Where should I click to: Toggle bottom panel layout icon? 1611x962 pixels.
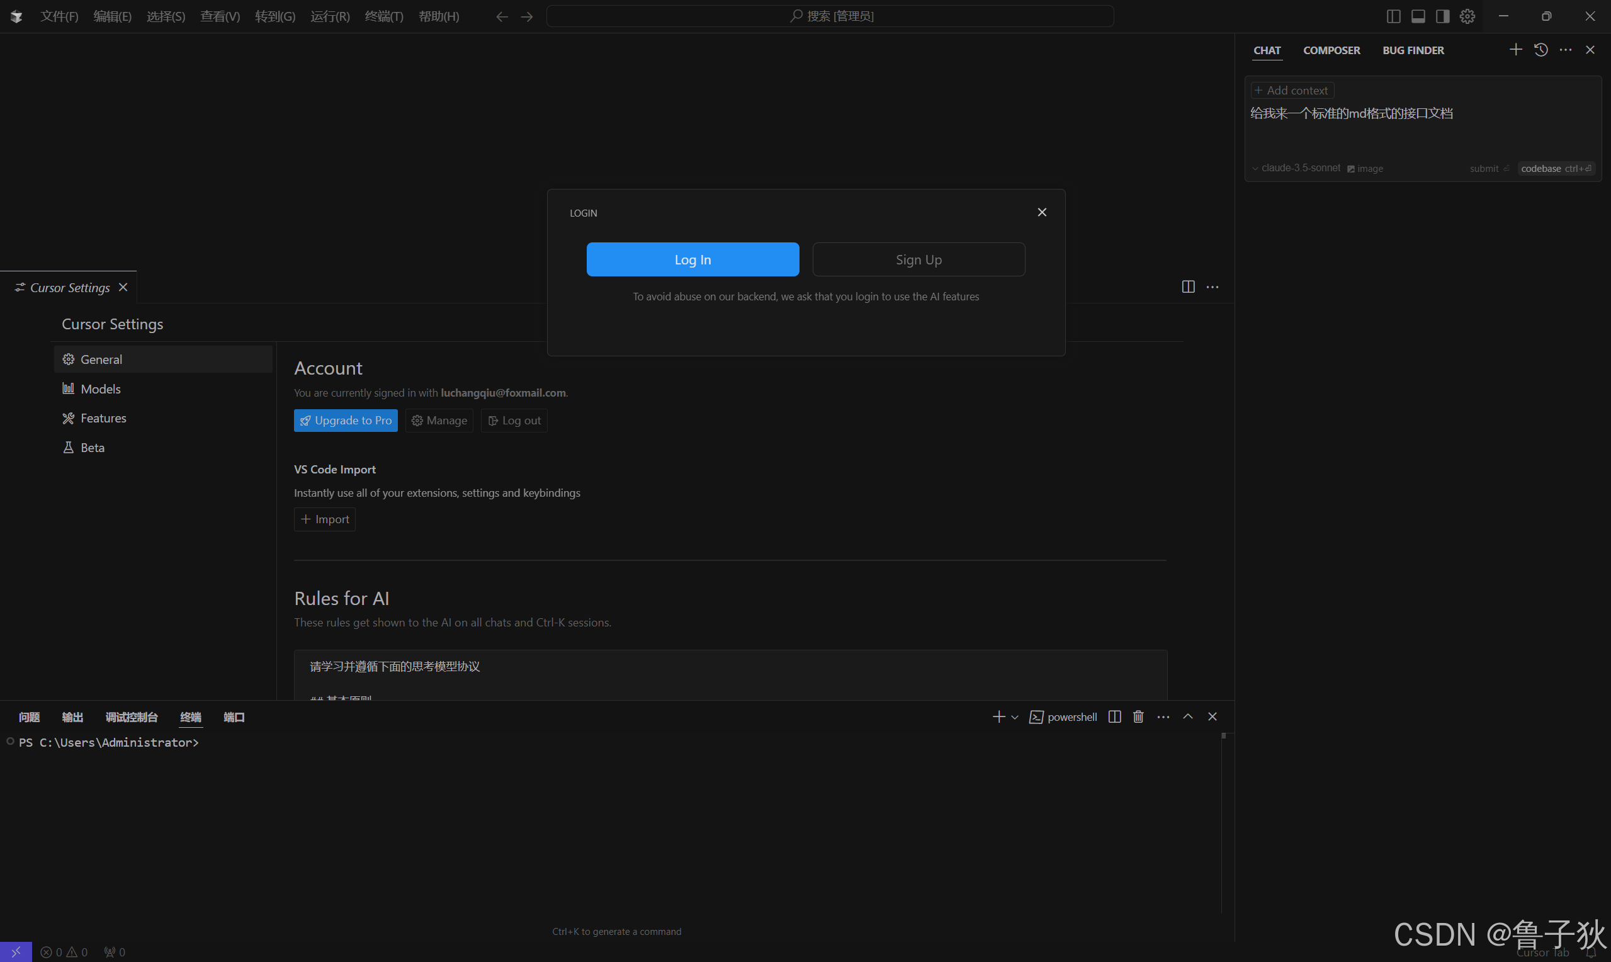[x=1418, y=16]
